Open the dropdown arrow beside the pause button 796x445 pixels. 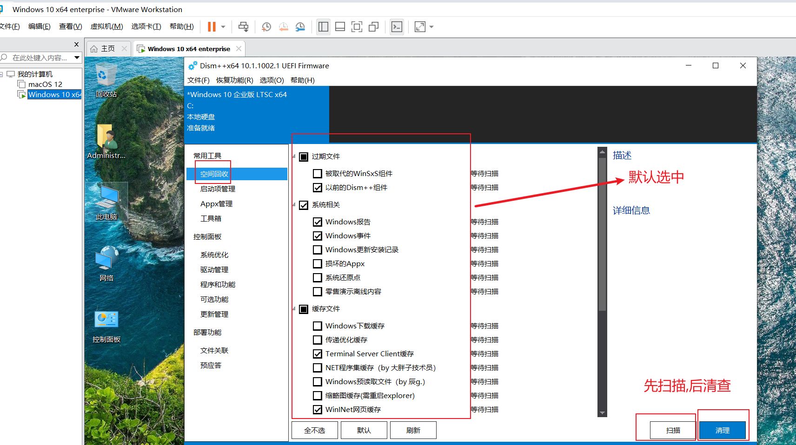point(223,27)
